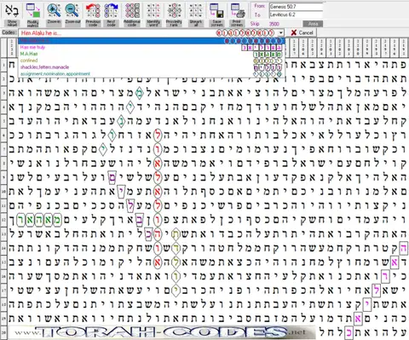Click the Additional code icon
Screen dimensions: 409x340
coord(132,10)
